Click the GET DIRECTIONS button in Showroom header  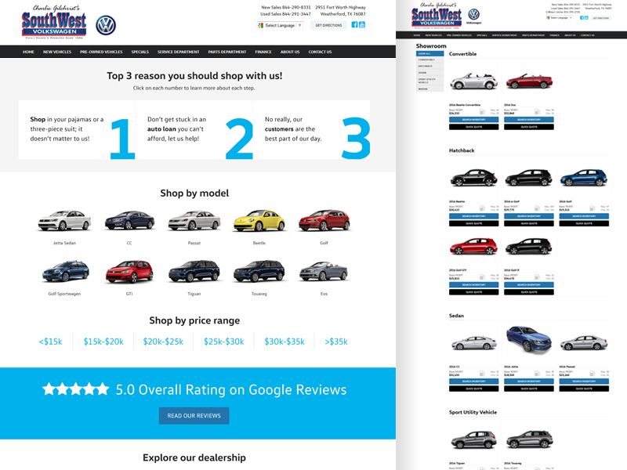point(600,18)
